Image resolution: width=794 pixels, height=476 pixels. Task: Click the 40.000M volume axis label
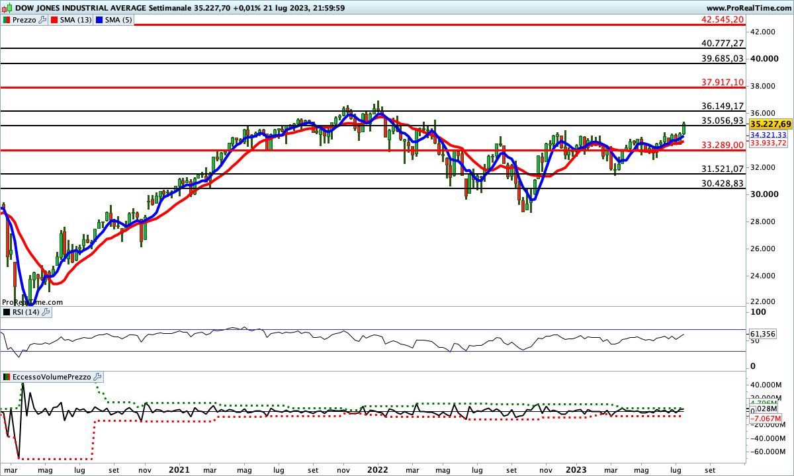pos(766,385)
